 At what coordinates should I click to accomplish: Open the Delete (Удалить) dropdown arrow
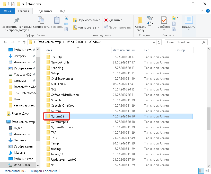pos(122,20)
